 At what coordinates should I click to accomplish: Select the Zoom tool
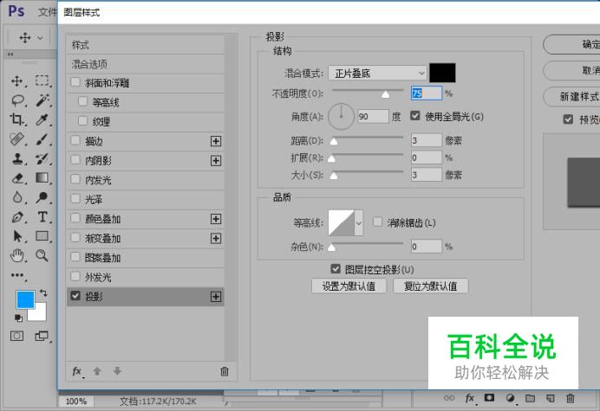42,255
